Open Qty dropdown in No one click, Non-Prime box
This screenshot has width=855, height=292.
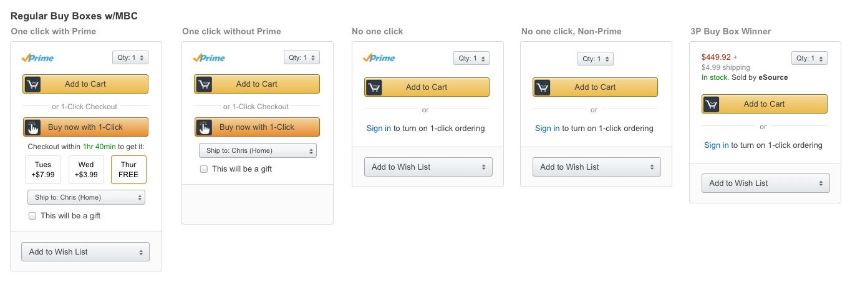(595, 59)
